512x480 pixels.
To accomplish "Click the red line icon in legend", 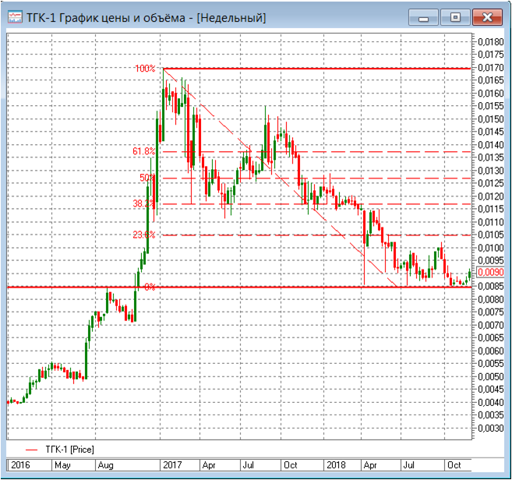I will click(x=31, y=450).
